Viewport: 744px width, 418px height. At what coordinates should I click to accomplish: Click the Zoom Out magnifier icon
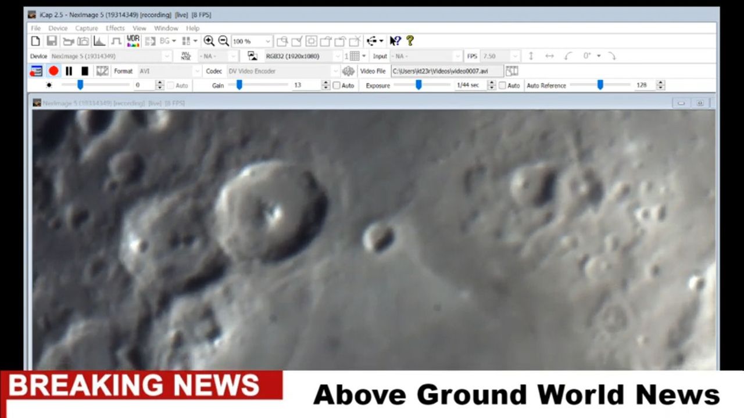pyautogui.click(x=223, y=41)
